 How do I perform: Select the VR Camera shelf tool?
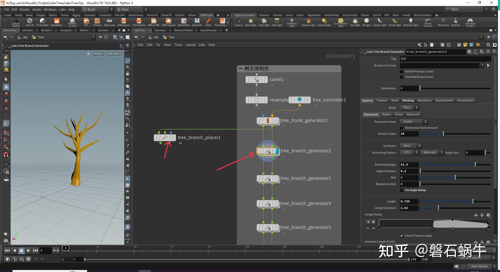pos(443,22)
